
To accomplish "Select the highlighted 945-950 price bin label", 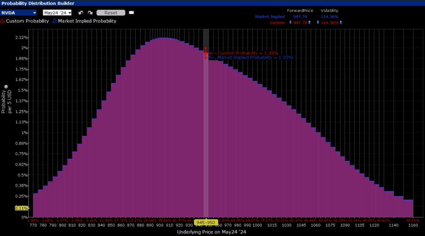I will [206, 222].
